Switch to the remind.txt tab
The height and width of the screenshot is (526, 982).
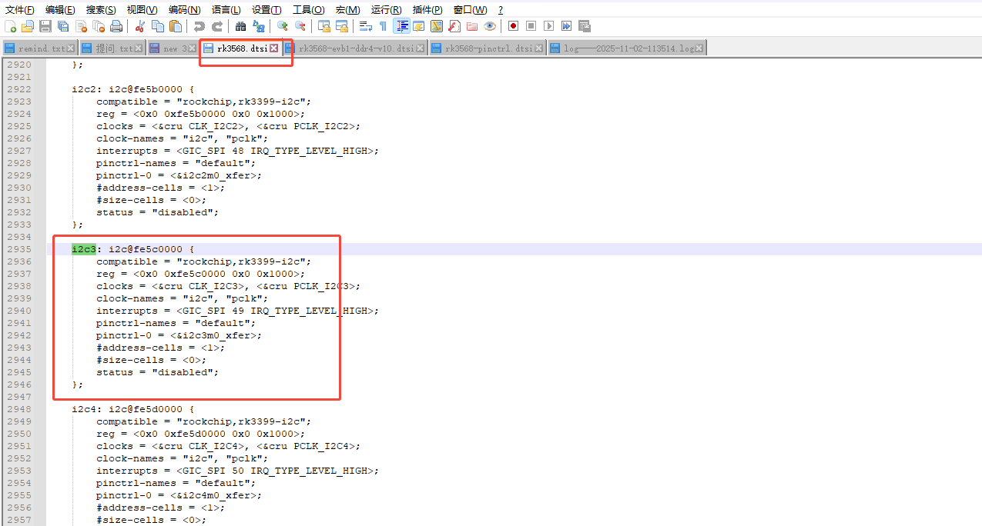click(x=39, y=48)
